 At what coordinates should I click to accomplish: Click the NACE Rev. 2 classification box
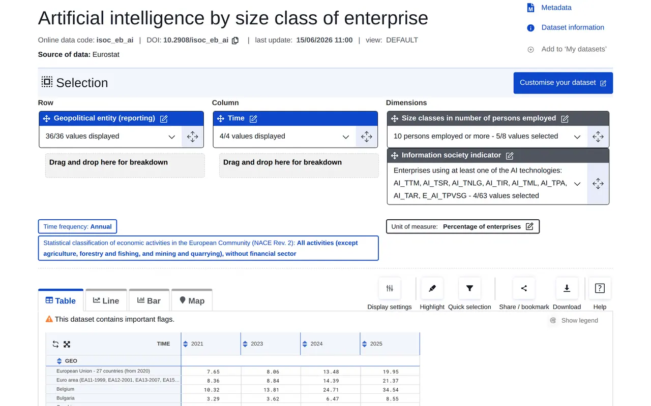[209, 248]
